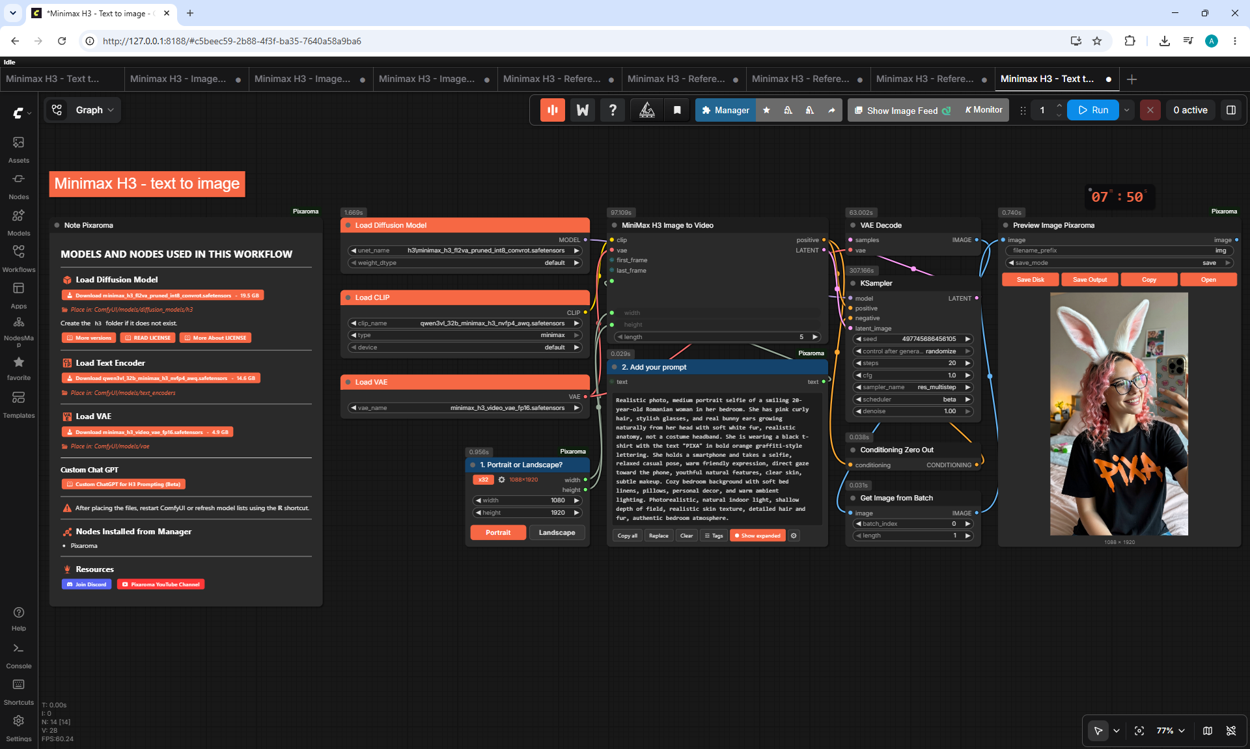
Task: Collapse the Note Pixaroma node via its dot
Action: [x=57, y=225]
